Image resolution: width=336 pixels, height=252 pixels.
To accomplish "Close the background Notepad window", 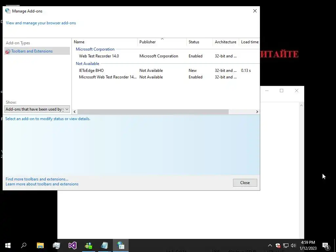I will (x=297, y=91).
